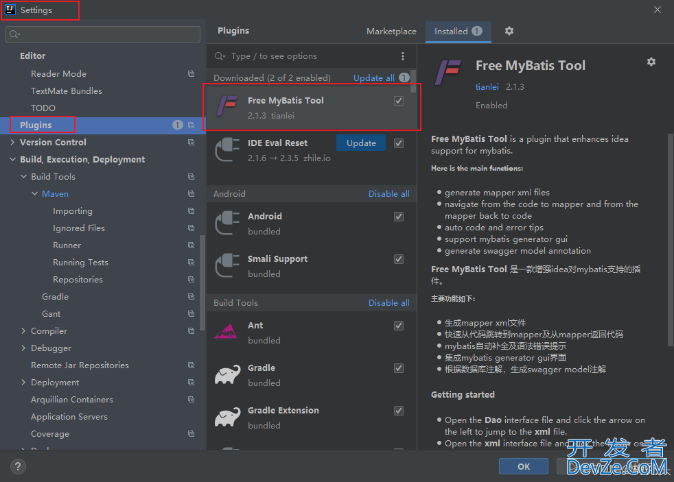674x482 pixels.
Task: Confirm the dialog with OK
Action: point(524,466)
